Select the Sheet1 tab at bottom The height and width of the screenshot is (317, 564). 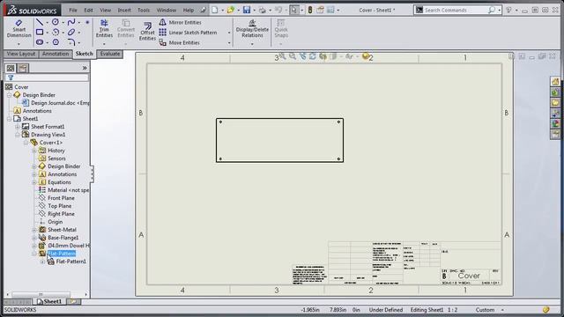(x=49, y=301)
